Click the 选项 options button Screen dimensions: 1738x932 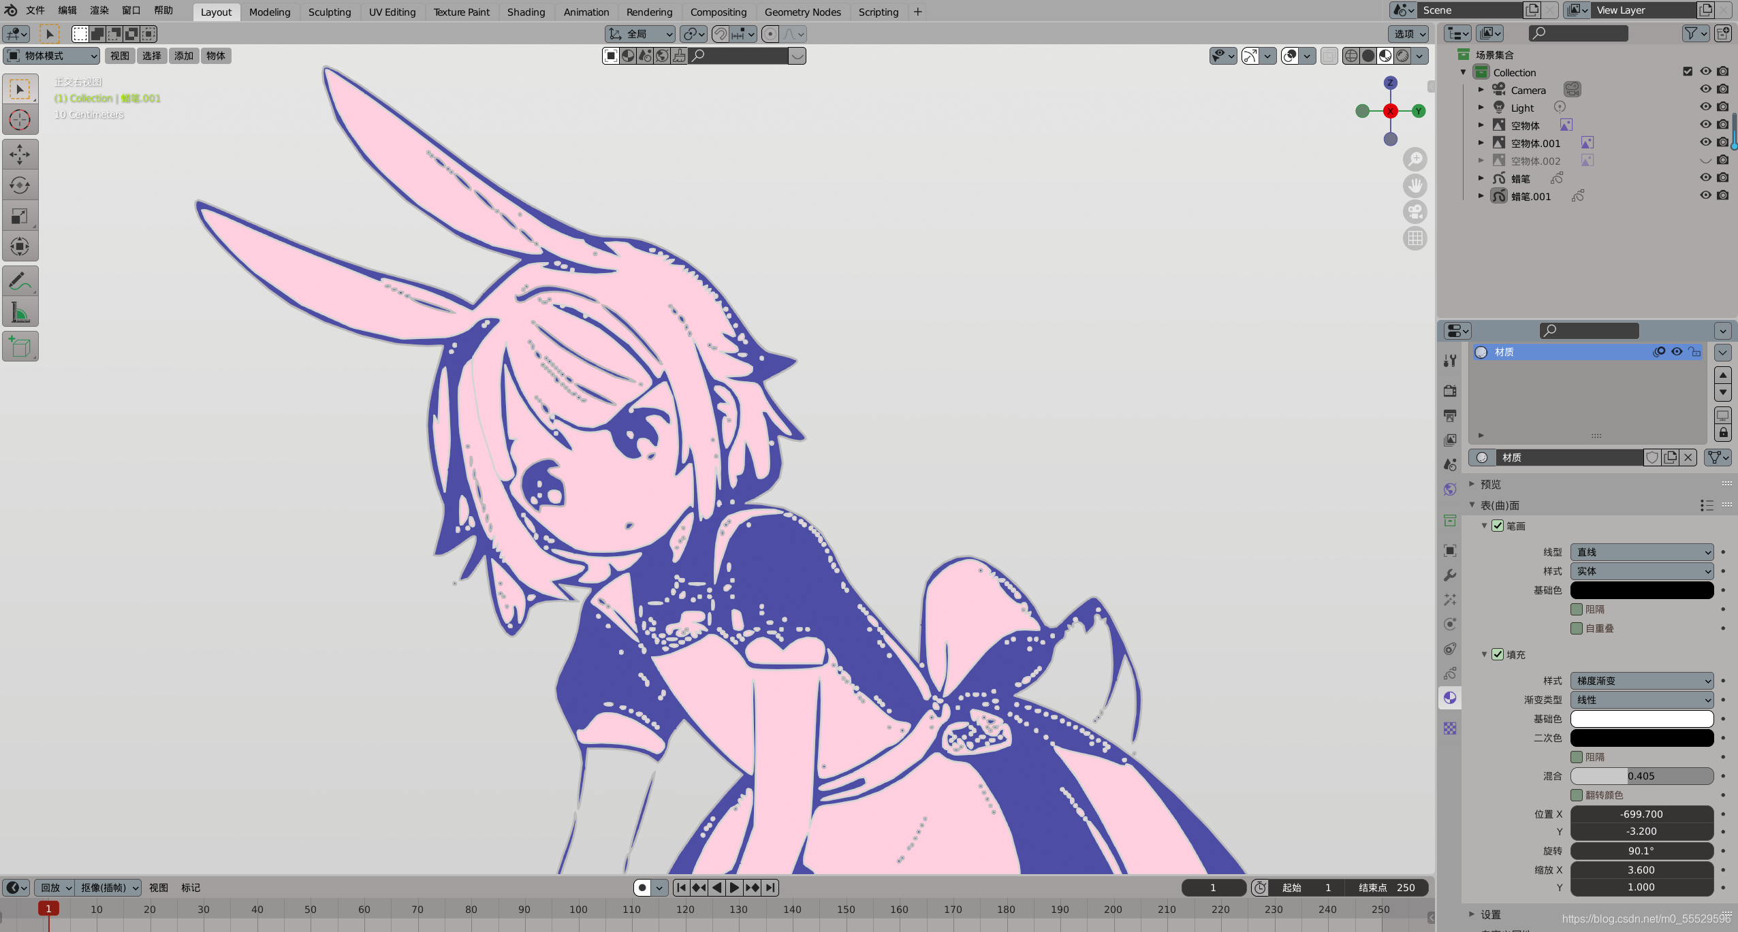click(1408, 34)
